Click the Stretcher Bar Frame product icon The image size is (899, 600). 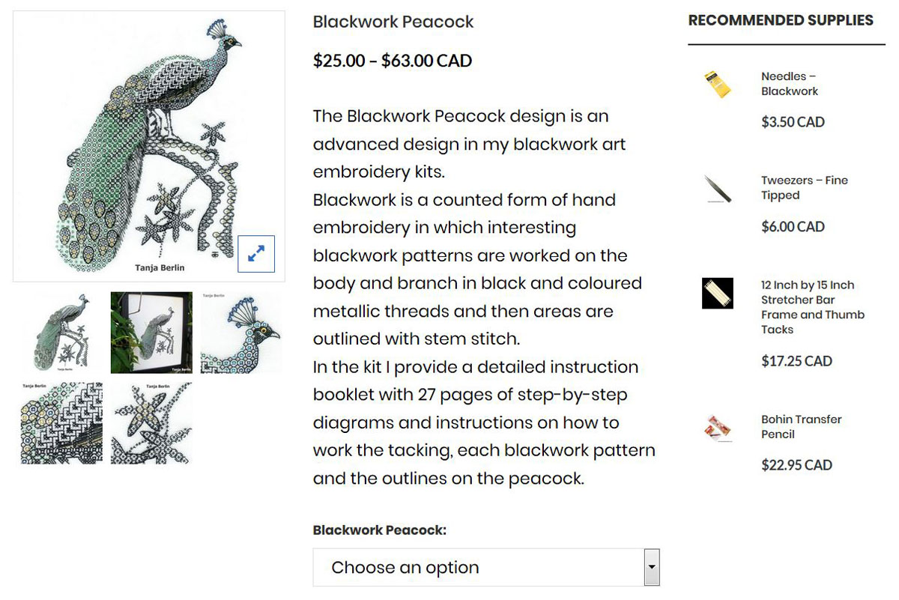click(718, 293)
